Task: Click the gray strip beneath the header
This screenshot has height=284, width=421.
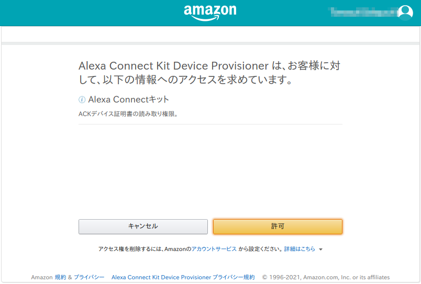Action: point(210,43)
